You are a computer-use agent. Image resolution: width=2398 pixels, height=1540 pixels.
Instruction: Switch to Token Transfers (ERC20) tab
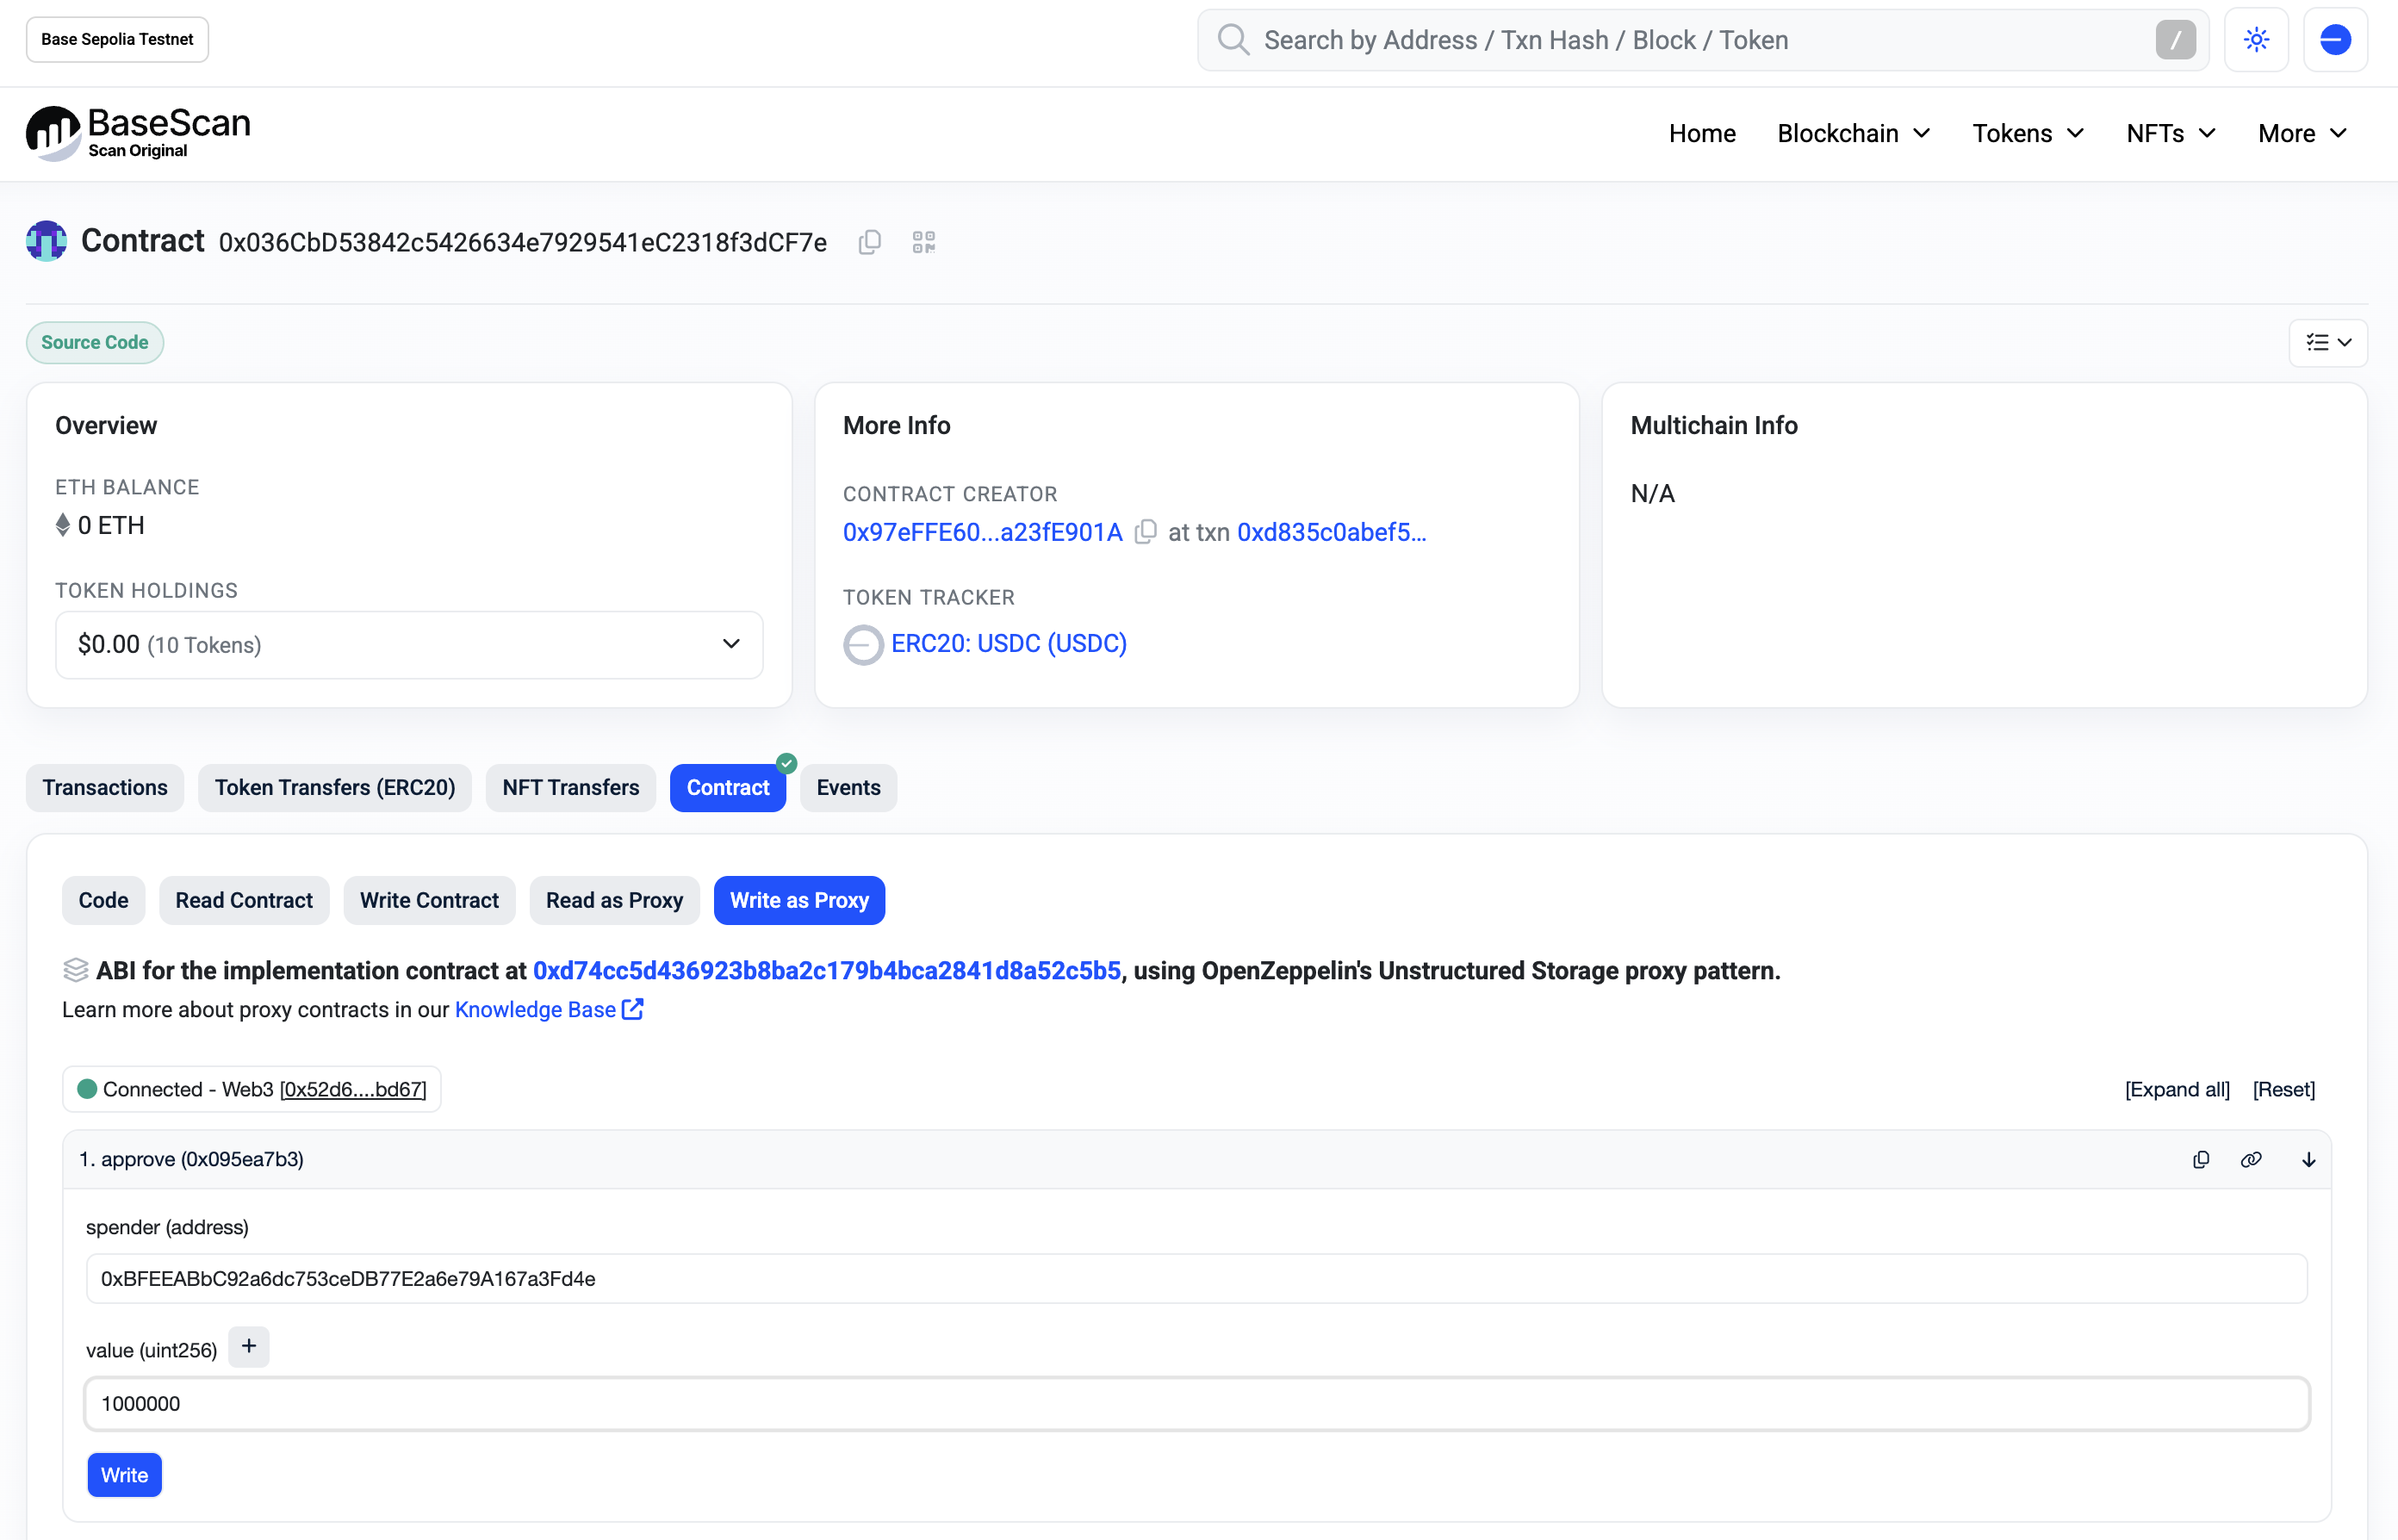[334, 788]
